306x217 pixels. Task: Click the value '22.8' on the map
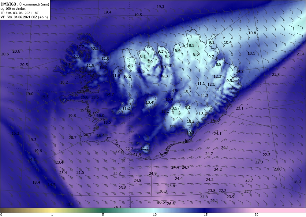[204, 197]
